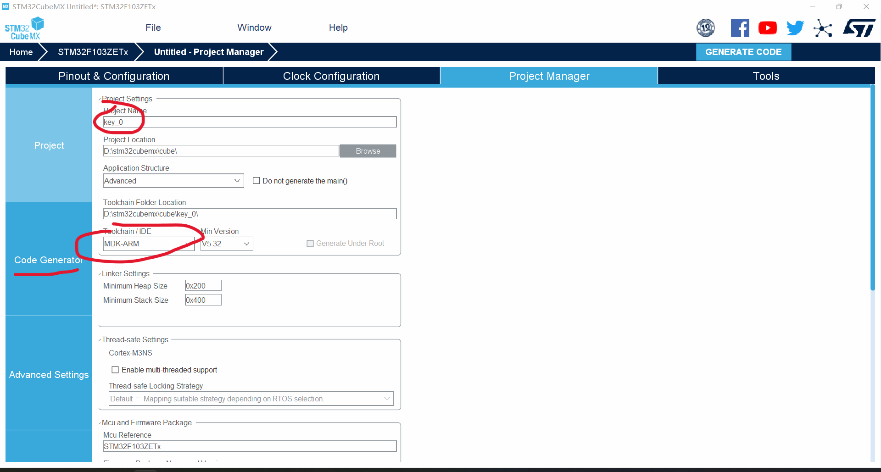Image resolution: width=881 pixels, height=472 pixels.
Task: Click the Linker Settings group title
Action: [x=126, y=273]
